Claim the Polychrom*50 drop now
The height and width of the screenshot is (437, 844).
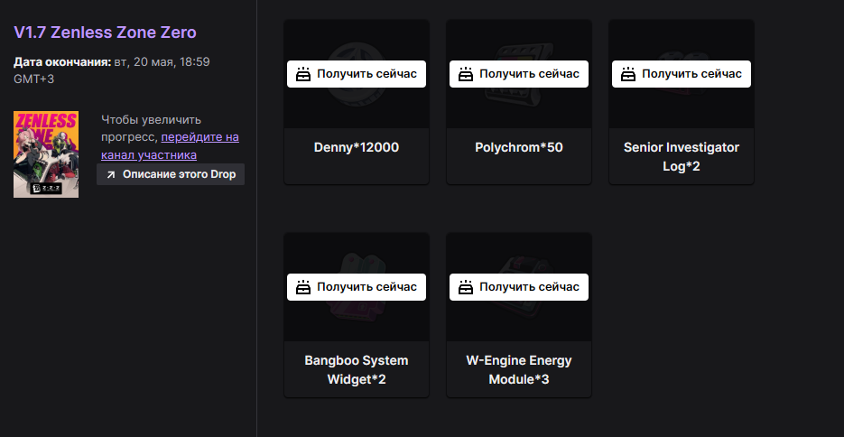pyautogui.click(x=519, y=74)
